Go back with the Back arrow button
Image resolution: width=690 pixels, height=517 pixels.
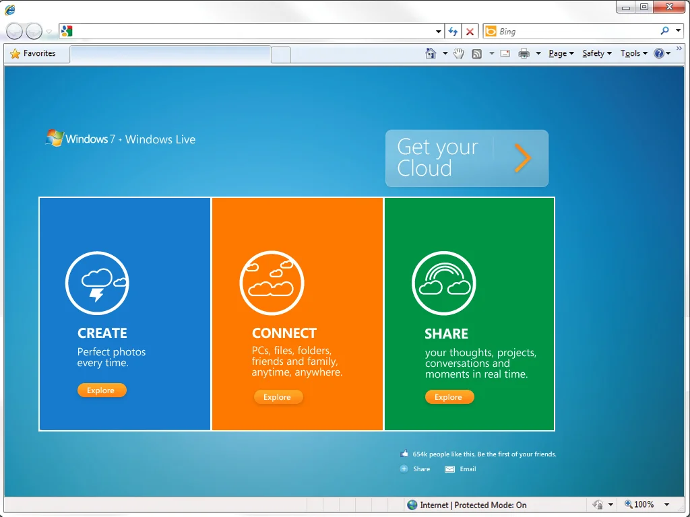pos(15,31)
